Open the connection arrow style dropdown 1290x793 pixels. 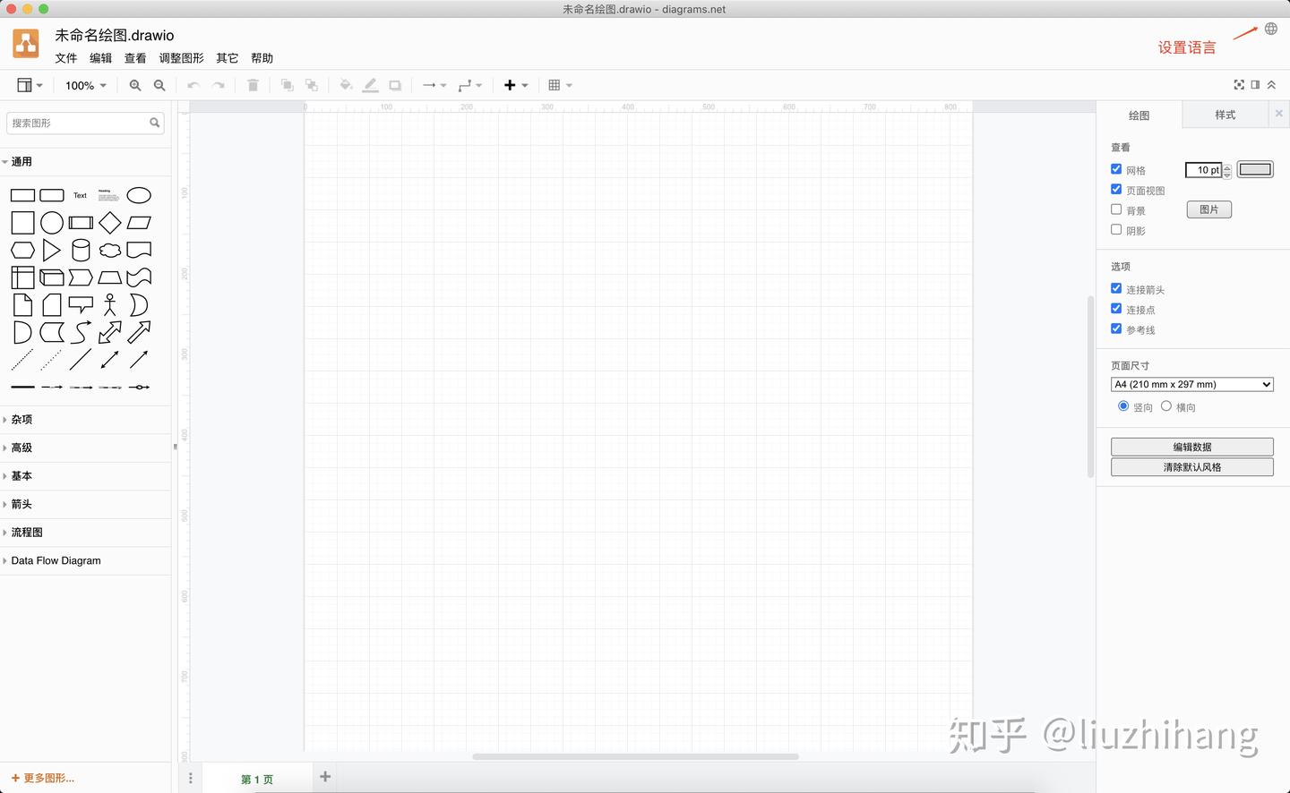[x=434, y=85]
